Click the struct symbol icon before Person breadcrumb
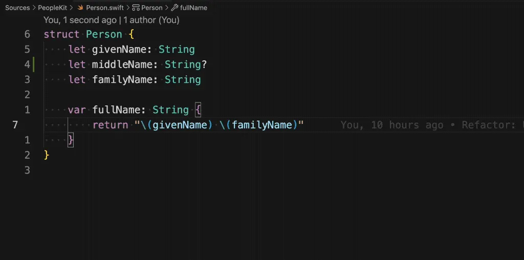The height and width of the screenshot is (260, 524). point(136,8)
